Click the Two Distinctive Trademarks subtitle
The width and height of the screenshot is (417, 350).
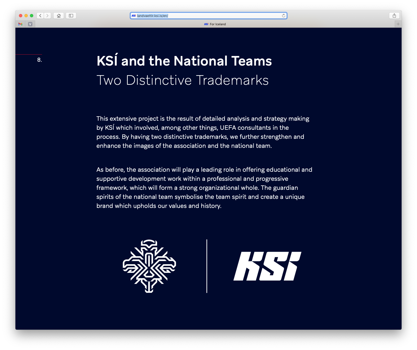coord(182,80)
